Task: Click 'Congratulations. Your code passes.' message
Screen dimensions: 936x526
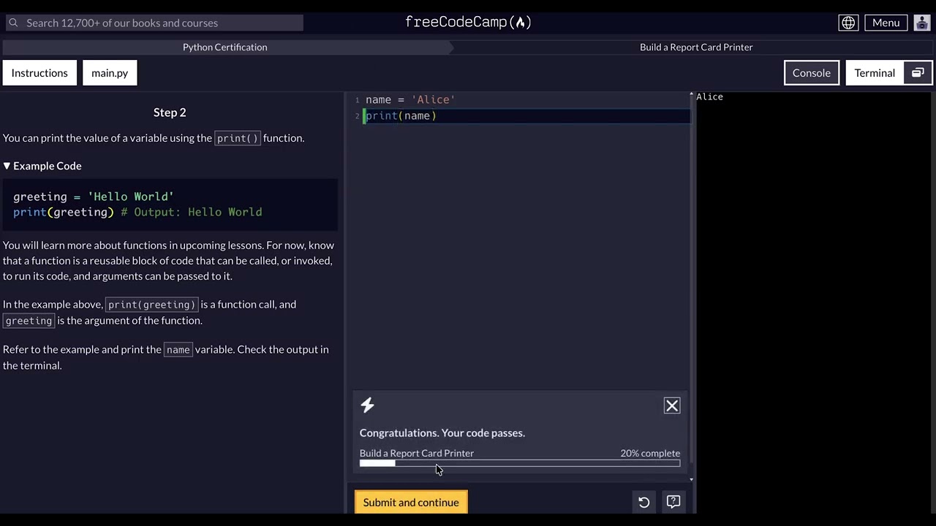Action: pyautogui.click(x=442, y=433)
